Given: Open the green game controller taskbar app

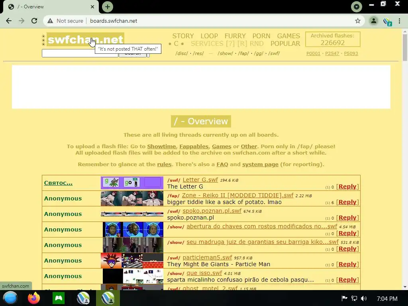Looking at the screenshot, I should [x=59, y=298].
